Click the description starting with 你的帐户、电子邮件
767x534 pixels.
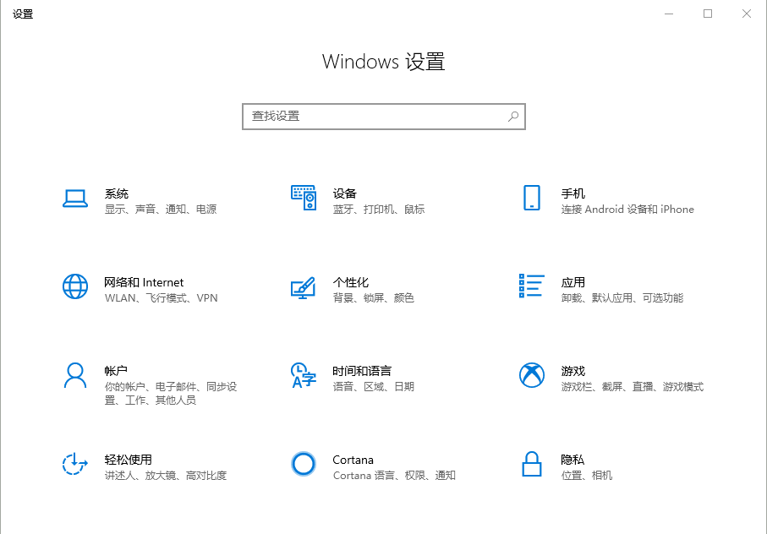pyautogui.click(x=171, y=394)
